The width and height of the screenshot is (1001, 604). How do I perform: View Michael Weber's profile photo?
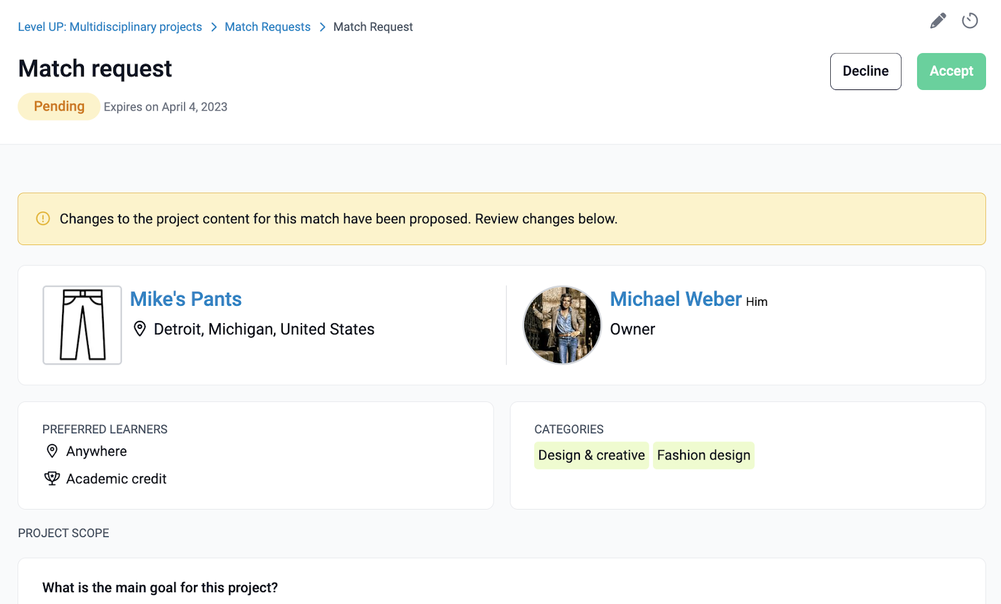click(562, 325)
